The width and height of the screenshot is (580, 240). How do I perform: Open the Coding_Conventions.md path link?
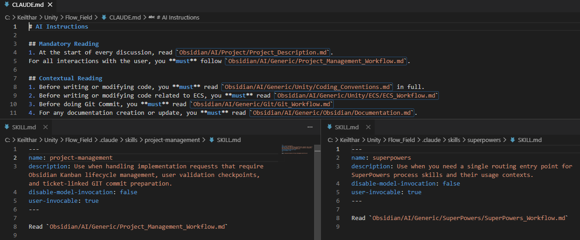(x=307, y=87)
